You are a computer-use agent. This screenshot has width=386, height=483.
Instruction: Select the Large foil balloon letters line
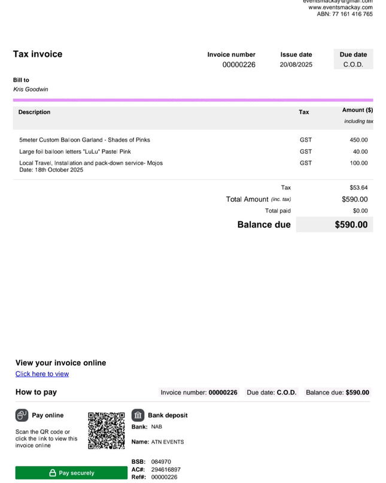tap(193, 151)
